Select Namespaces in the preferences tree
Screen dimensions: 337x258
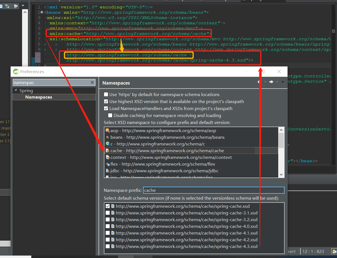pos(39,97)
